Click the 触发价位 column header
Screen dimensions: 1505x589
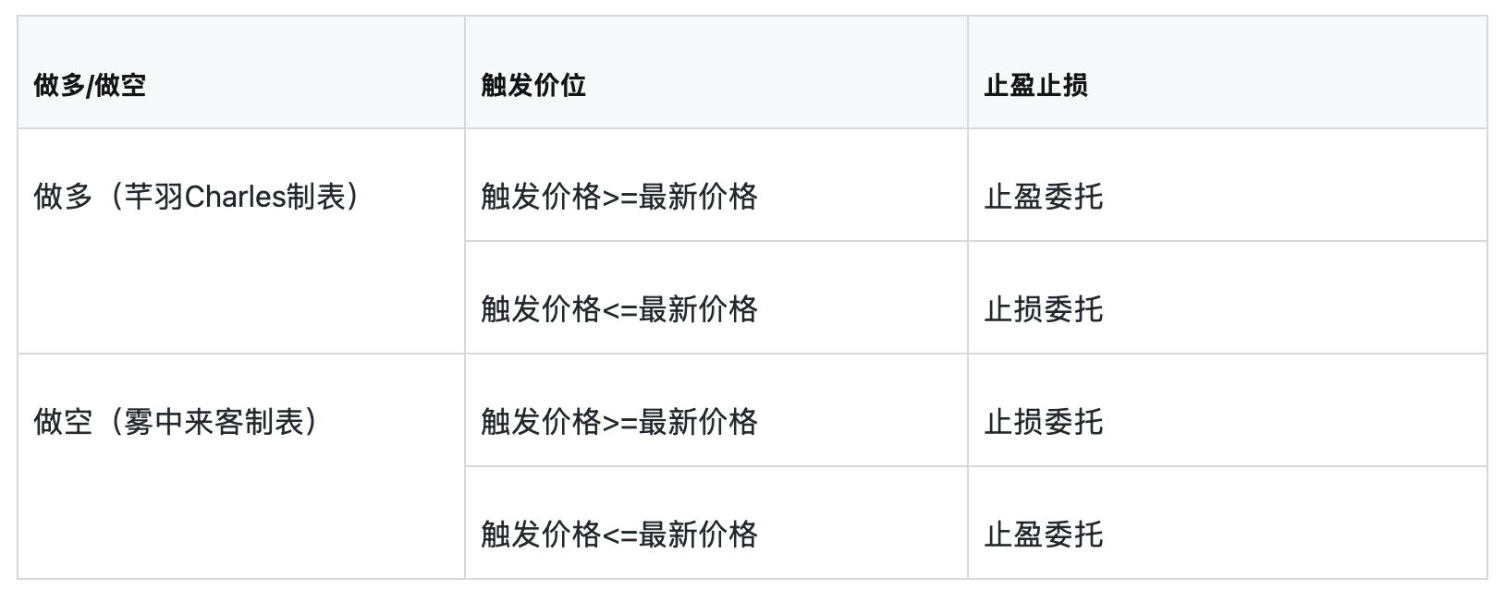point(533,86)
